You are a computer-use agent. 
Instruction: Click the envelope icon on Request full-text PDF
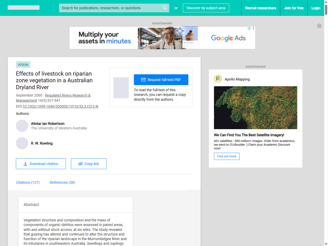pyautogui.click(x=143, y=80)
